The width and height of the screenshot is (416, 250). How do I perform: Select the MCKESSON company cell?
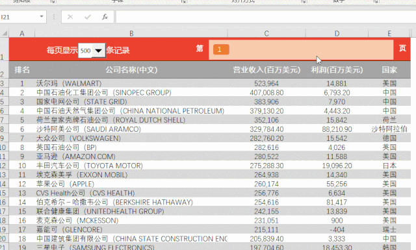(x=131, y=221)
